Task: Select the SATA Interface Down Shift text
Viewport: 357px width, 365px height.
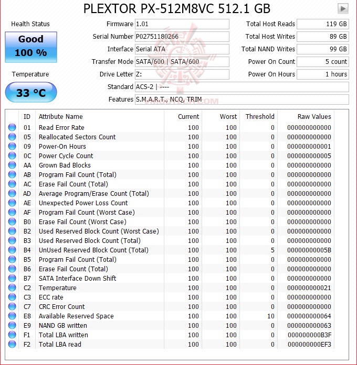Action: tap(77, 279)
